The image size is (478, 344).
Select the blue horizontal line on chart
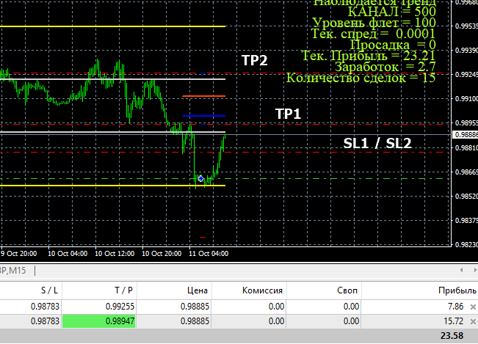pyautogui.click(x=203, y=117)
